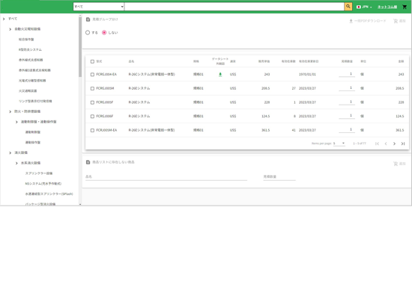Select スプリンクラー設備 in the category tree
This screenshot has height=290, width=412.
click(39, 173)
